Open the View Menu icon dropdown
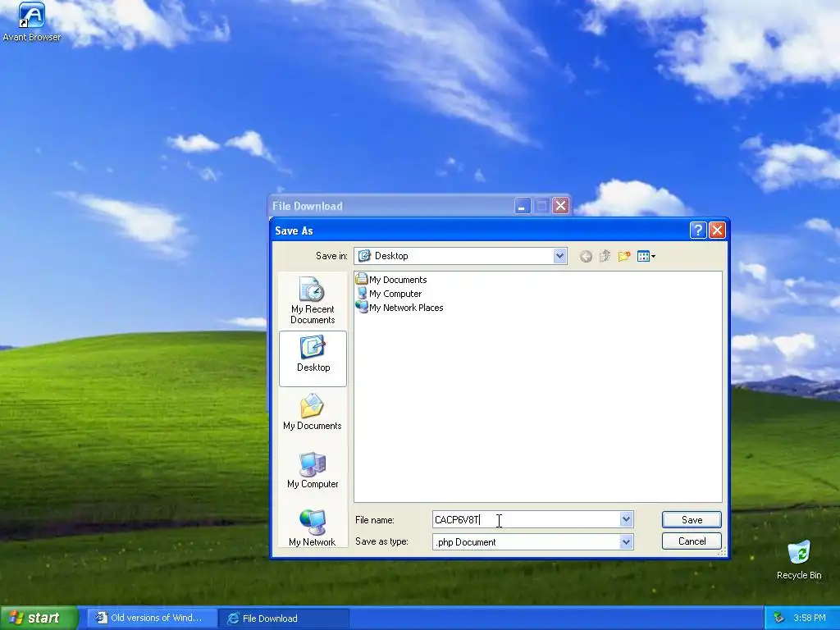This screenshot has width=840, height=630. coord(646,257)
